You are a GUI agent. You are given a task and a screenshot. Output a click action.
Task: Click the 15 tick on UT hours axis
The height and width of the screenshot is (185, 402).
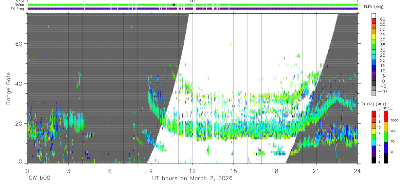point(234,171)
